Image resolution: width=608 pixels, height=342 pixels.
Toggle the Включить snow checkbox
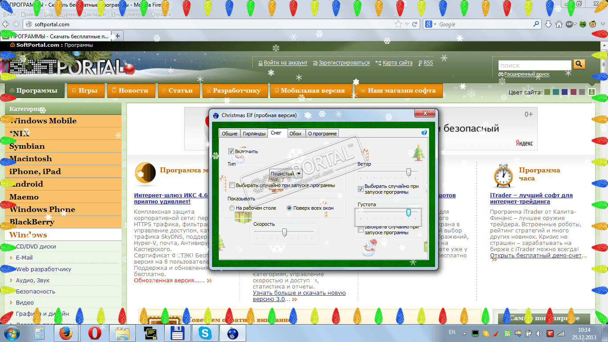point(231,151)
